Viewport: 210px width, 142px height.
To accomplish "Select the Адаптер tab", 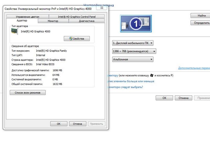I will 22,21.
